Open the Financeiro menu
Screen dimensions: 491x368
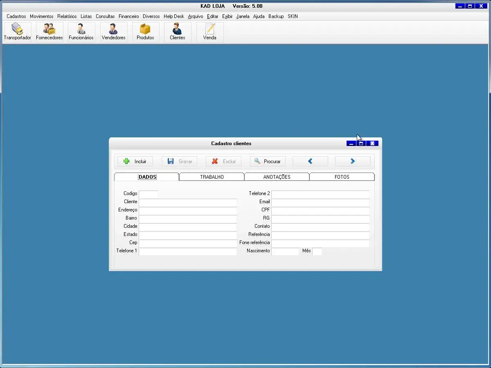129,16
